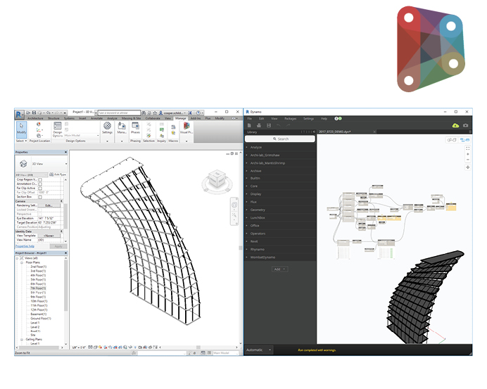Screen dimensions: 487x389
Task: Open the Packages menu in Dynamo
Action: 290,118
